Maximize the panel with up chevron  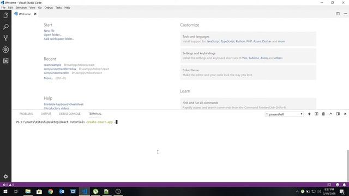pos(331,114)
